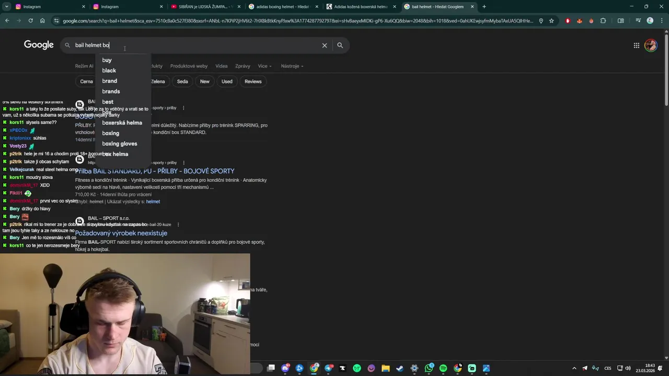Reload the page in Chrome
669x376 pixels.
tap(31, 21)
